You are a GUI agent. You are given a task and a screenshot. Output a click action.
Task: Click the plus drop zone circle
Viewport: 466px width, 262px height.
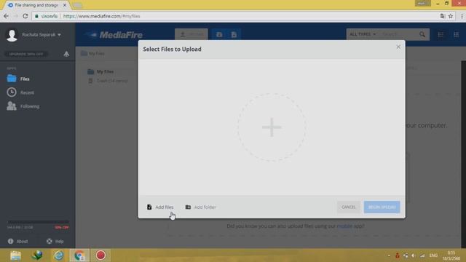[x=272, y=127]
